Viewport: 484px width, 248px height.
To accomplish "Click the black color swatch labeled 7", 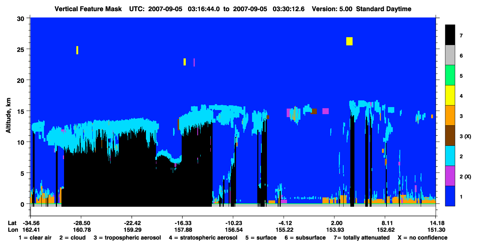I will 450,36.
